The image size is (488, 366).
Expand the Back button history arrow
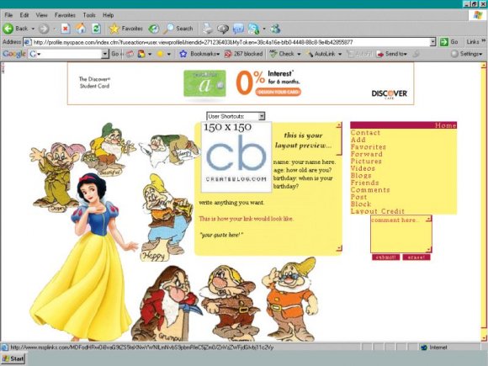point(33,29)
